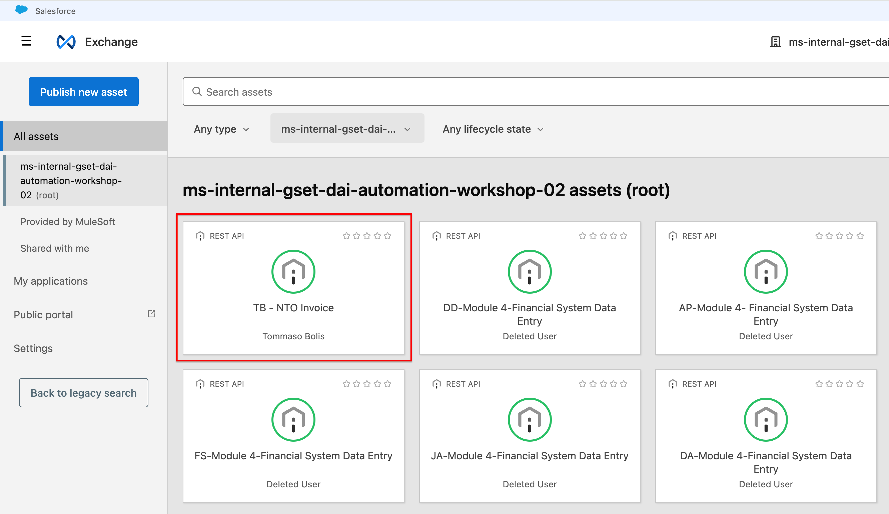Open AP-Module 4- Financial System Data Entry title
The image size is (889, 514).
tap(766, 314)
